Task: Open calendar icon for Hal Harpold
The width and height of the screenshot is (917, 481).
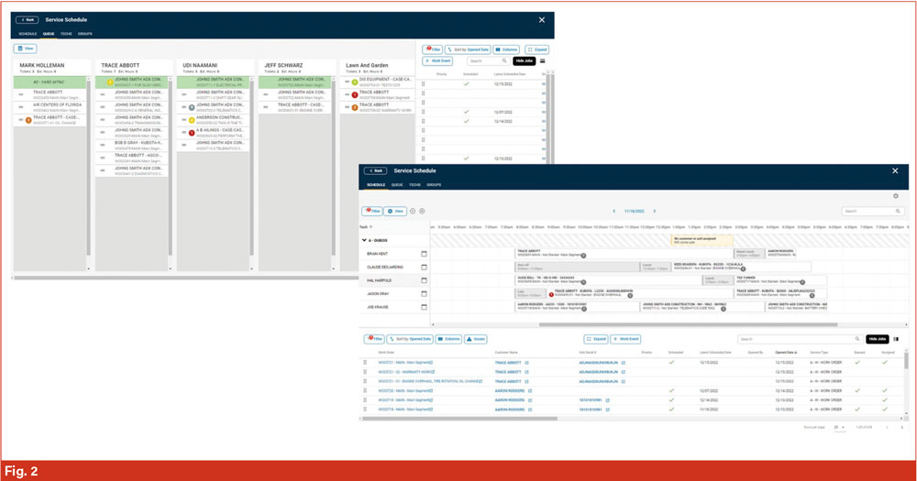Action: click(424, 280)
